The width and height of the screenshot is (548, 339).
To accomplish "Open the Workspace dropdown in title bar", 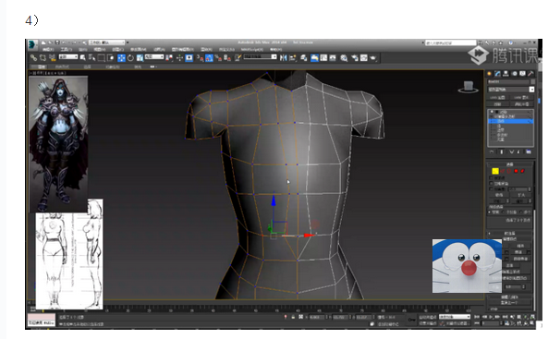I will pos(107,42).
